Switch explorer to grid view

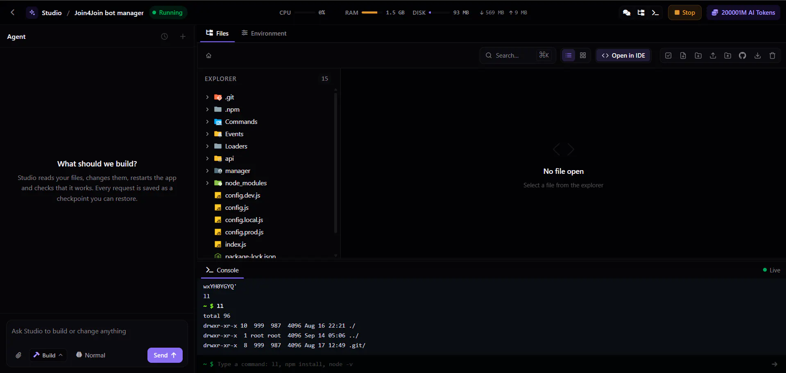click(x=583, y=55)
